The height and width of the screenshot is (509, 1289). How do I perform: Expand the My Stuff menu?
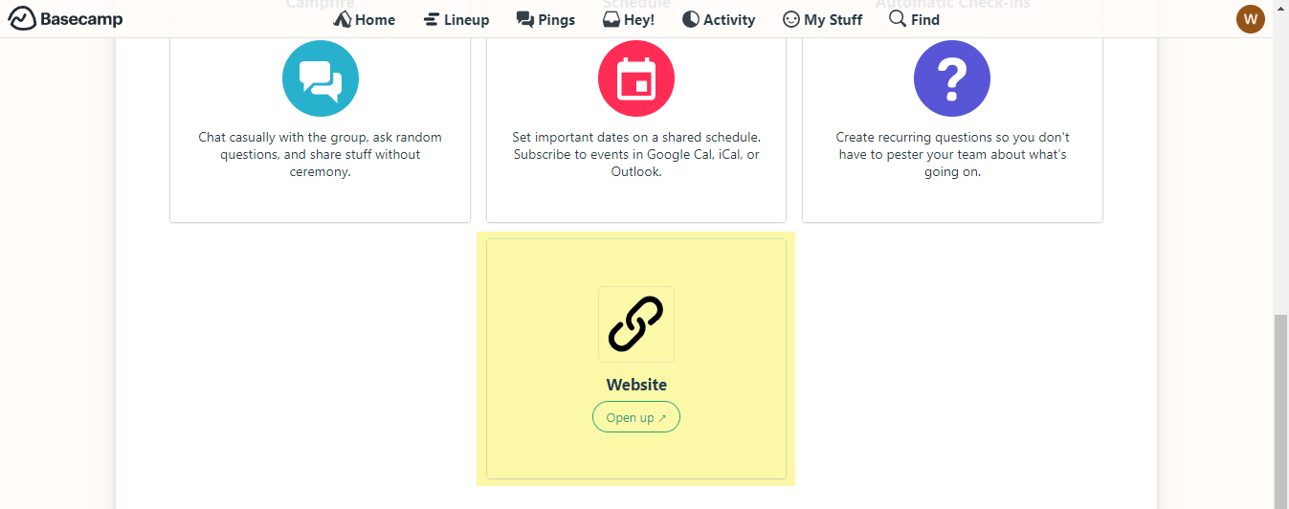point(822,19)
